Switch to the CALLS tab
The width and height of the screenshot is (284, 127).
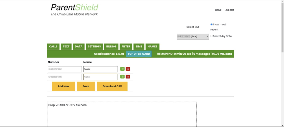[53, 47]
